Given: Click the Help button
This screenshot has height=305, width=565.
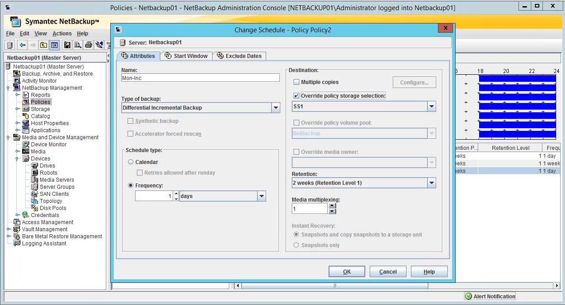Looking at the screenshot, I should pyautogui.click(x=429, y=271).
